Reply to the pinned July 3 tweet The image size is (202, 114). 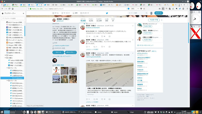(87, 36)
